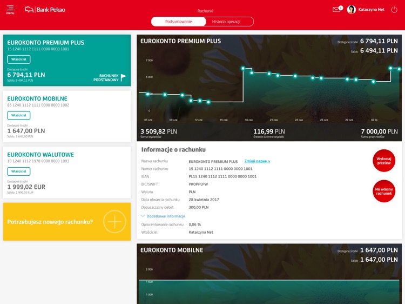Viewport: 405px width, 304px height.
Task: Open the messages envelope icon
Action: [337, 9]
